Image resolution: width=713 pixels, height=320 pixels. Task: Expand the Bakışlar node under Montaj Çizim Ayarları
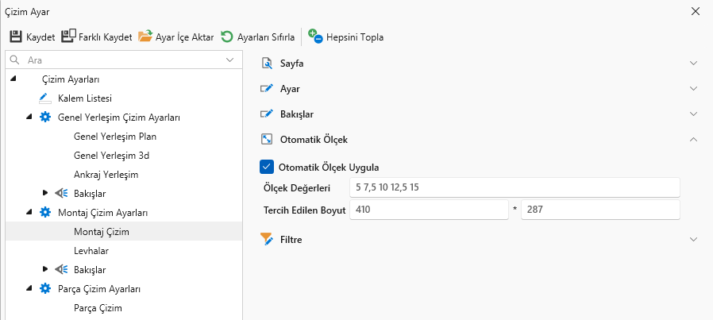point(44,270)
